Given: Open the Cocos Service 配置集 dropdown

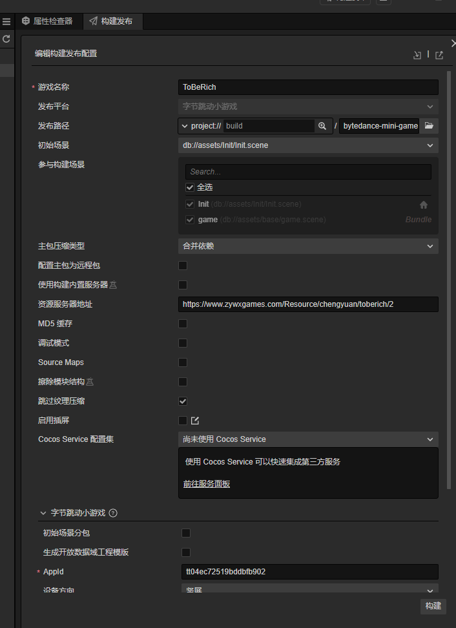Looking at the screenshot, I should 308,439.
